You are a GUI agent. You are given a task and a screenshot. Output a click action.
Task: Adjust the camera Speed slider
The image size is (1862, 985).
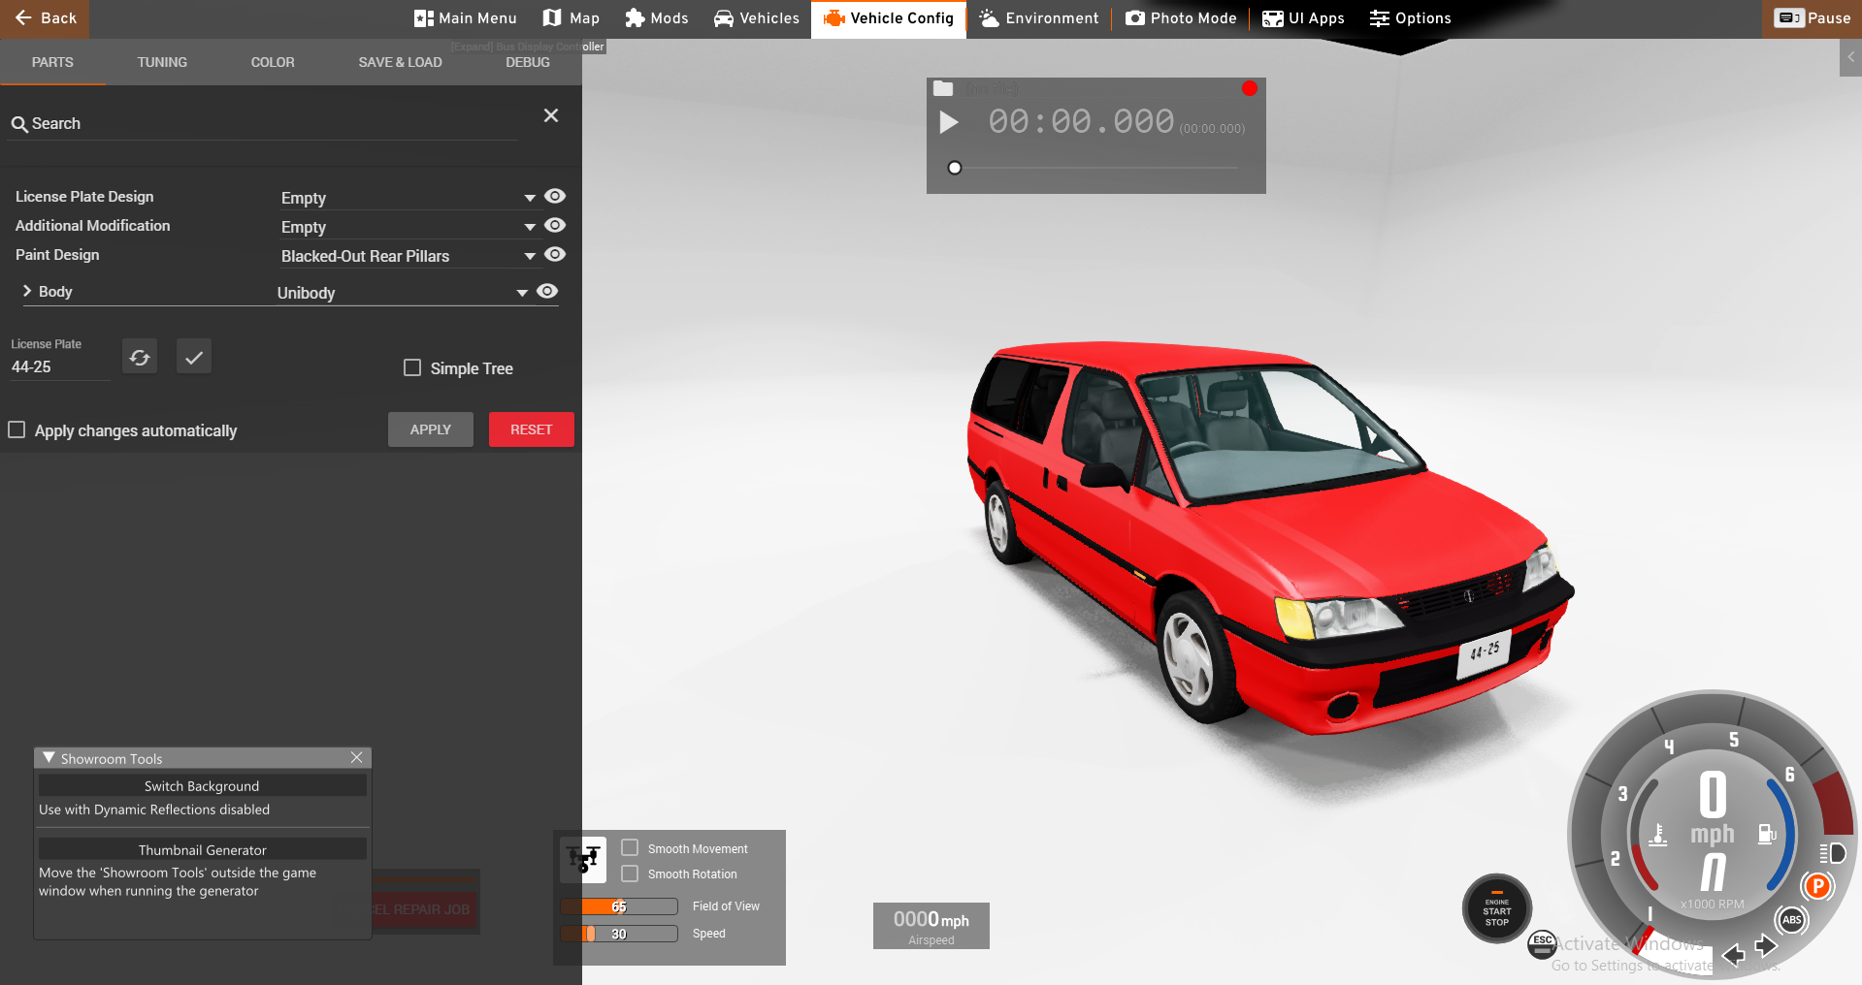click(619, 934)
